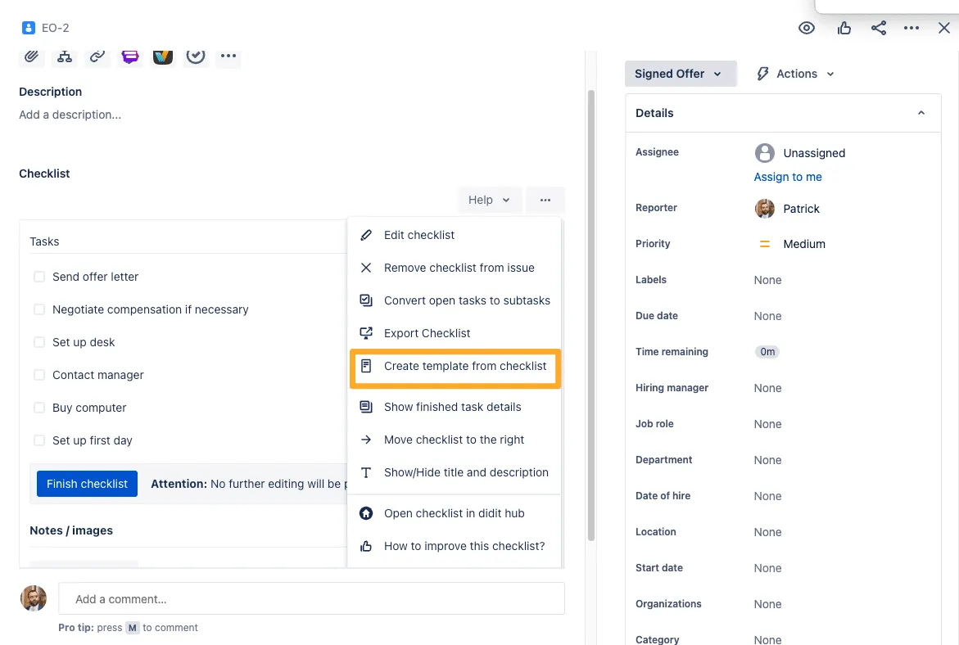Open the issue more actions ellipsis
Image resolution: width=959 pixels, height=645 pixels.
click(912, 28)
